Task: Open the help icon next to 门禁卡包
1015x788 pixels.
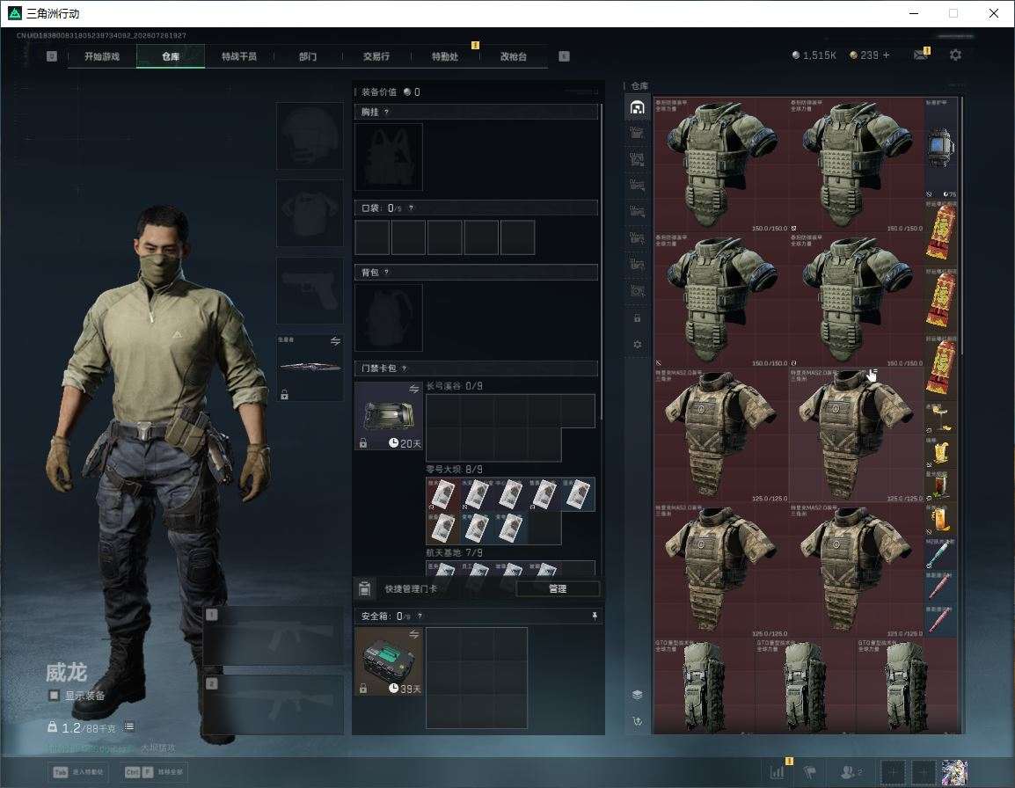Action: pos(404,368)
